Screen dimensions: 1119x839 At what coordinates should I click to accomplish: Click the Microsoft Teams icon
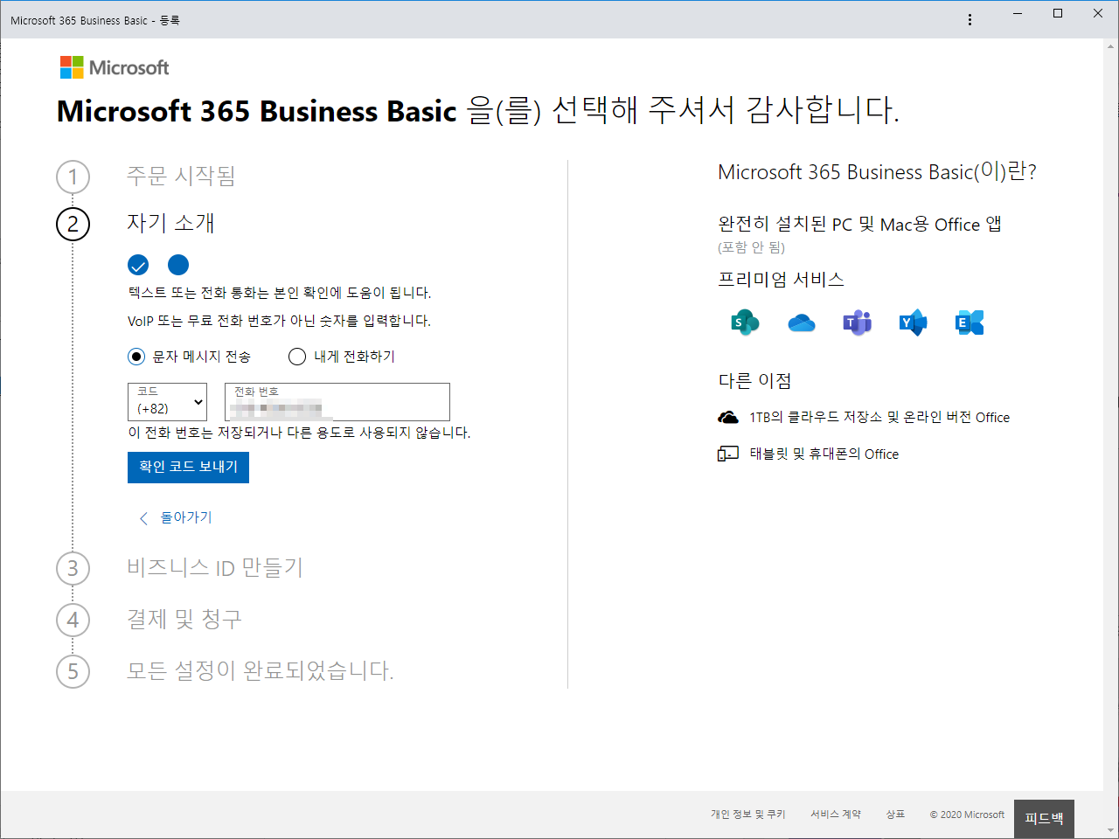click(858, 322)
